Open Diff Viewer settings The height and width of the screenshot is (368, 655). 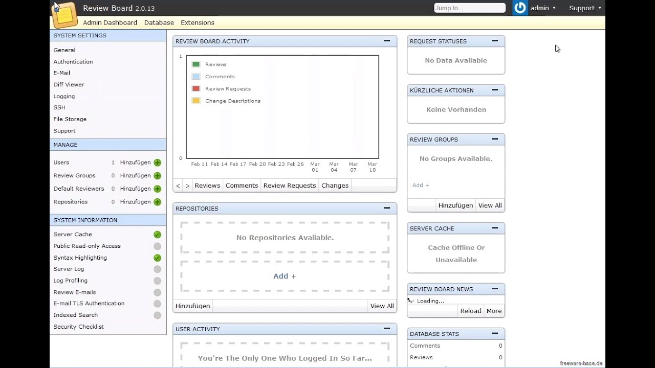click(69, 85)
